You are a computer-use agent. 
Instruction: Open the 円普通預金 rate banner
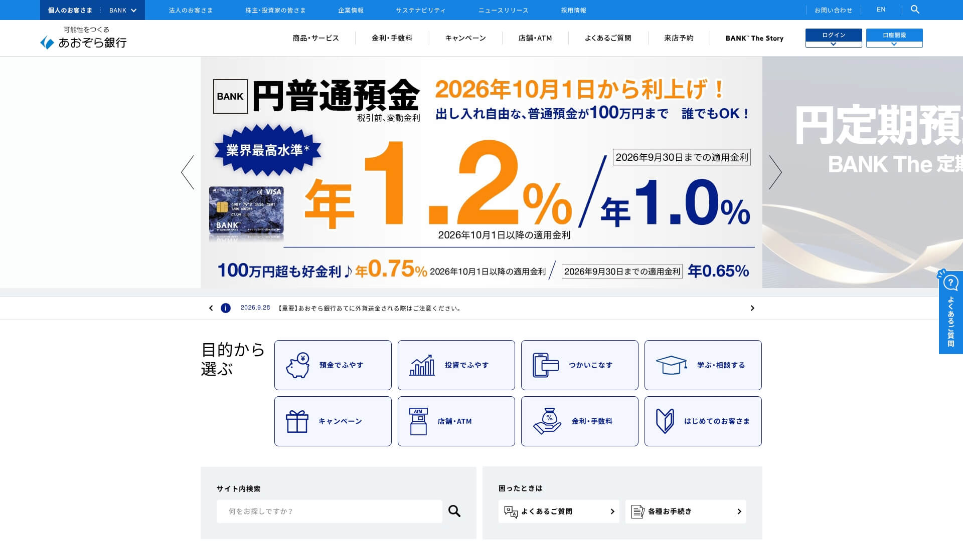pos(481,172)
